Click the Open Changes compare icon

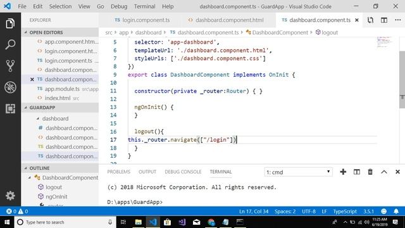[x=370, y=20]
